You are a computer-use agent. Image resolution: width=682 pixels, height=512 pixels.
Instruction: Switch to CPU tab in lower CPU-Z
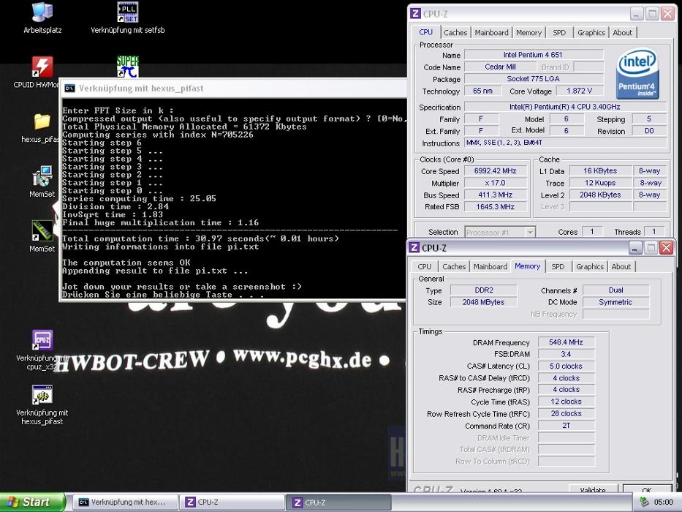click(x=425, y=266)
